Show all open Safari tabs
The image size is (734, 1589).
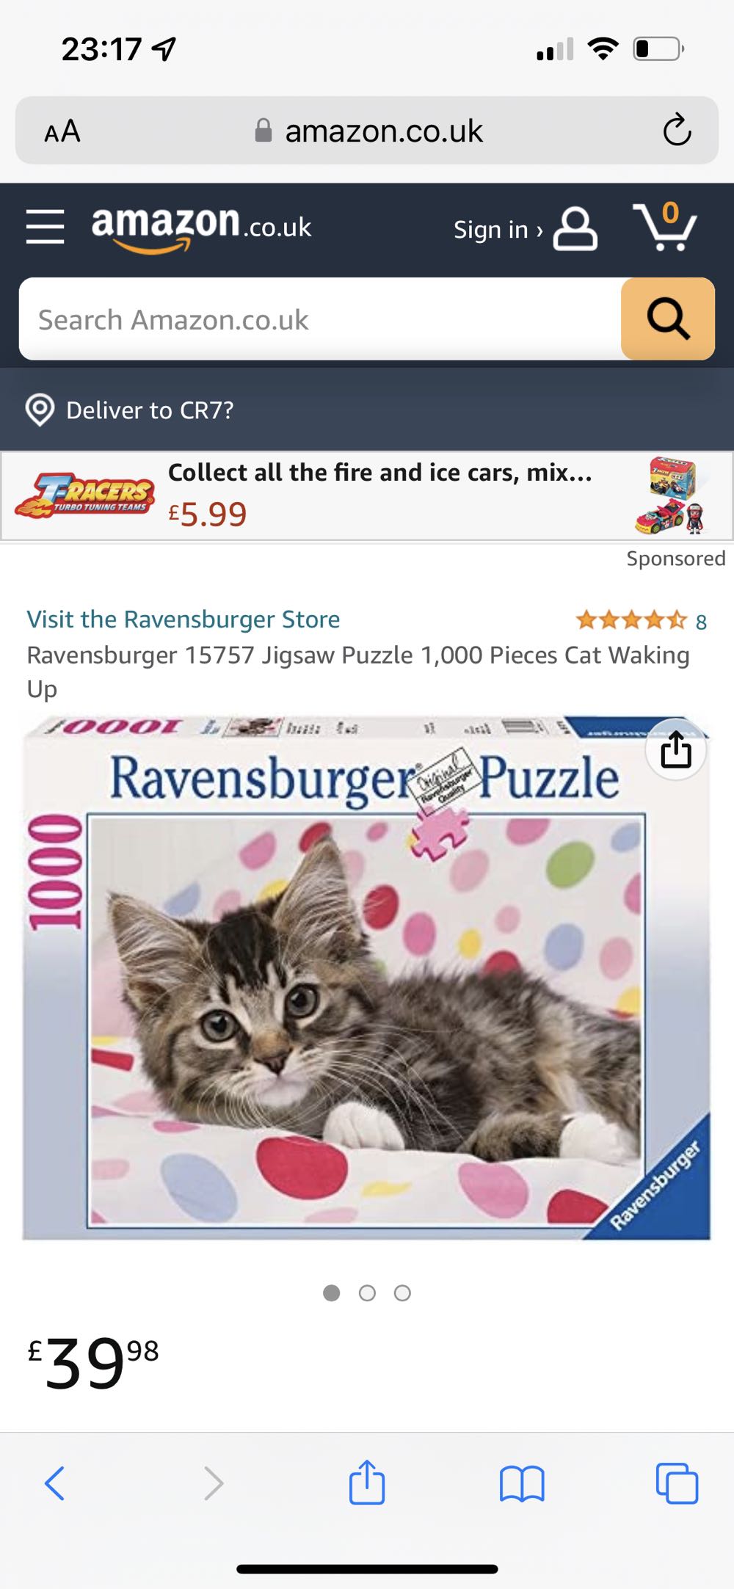coord(677,1483)
